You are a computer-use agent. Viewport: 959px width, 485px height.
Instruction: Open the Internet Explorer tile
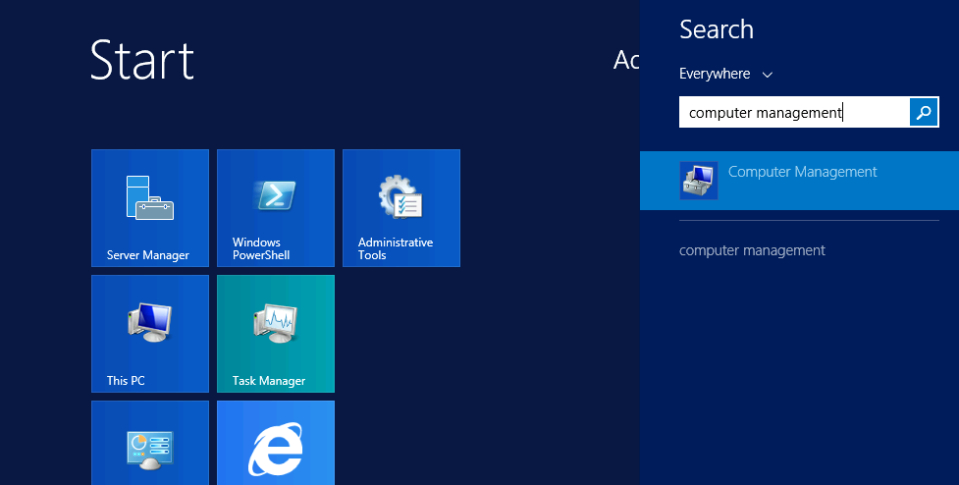276,443
